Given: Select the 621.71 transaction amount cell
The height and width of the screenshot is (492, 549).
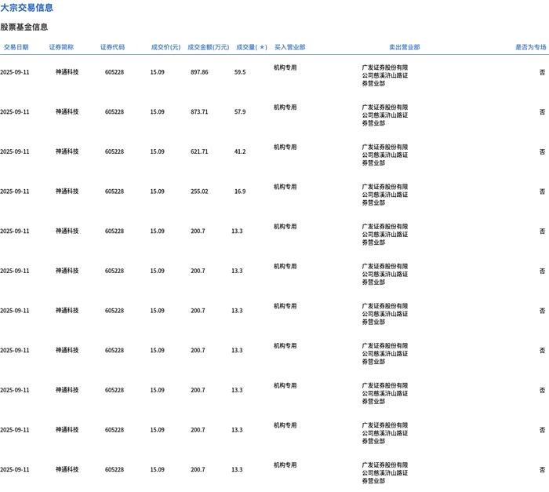Looking at the screenshot, I should tap(199, 151).
